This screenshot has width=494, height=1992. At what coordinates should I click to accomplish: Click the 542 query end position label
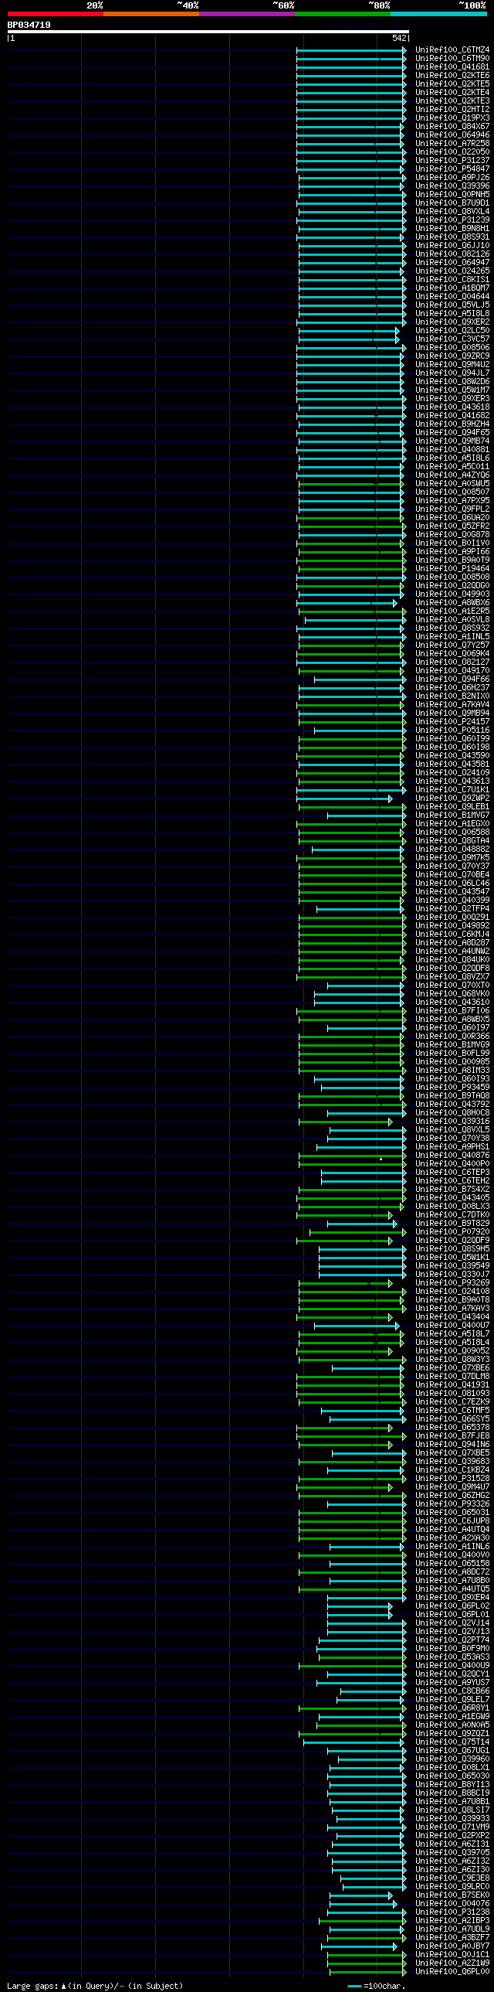[399, 38]
